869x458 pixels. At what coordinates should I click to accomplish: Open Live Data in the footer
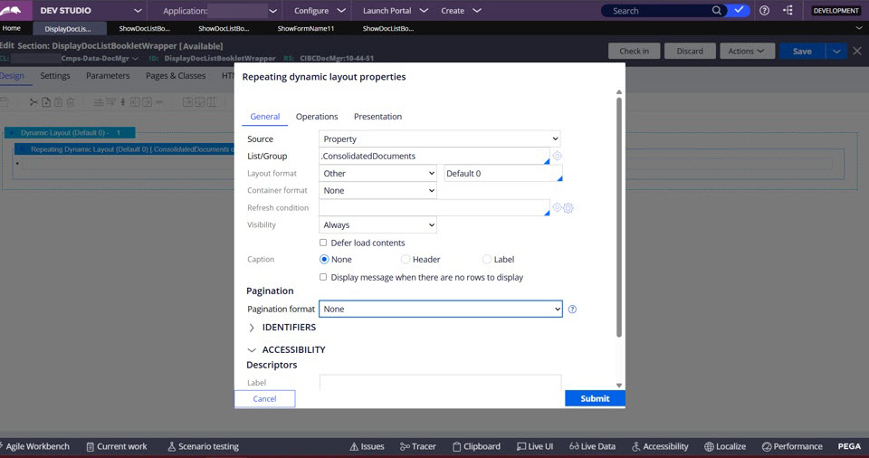click(592, 446)
